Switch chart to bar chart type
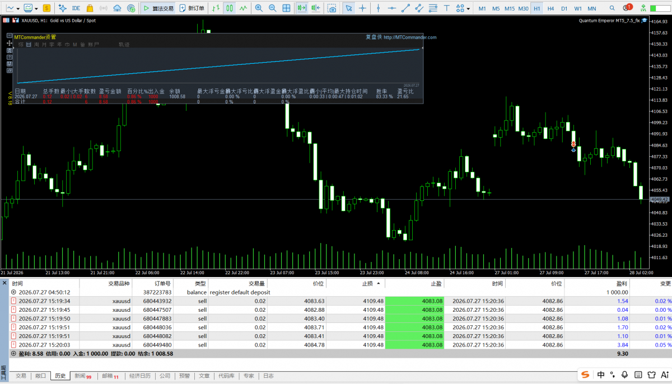 [217, 8]
